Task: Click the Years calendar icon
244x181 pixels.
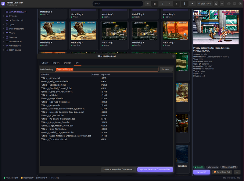Action: coord(7,33)
